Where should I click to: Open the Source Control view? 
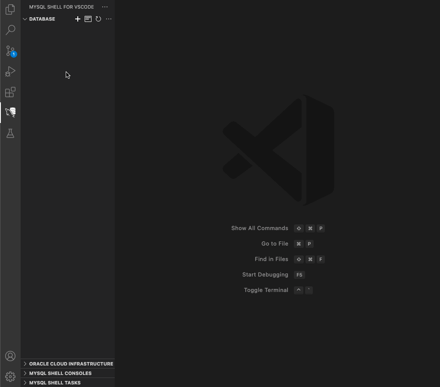pyautogui.click(x=11, y=51)
